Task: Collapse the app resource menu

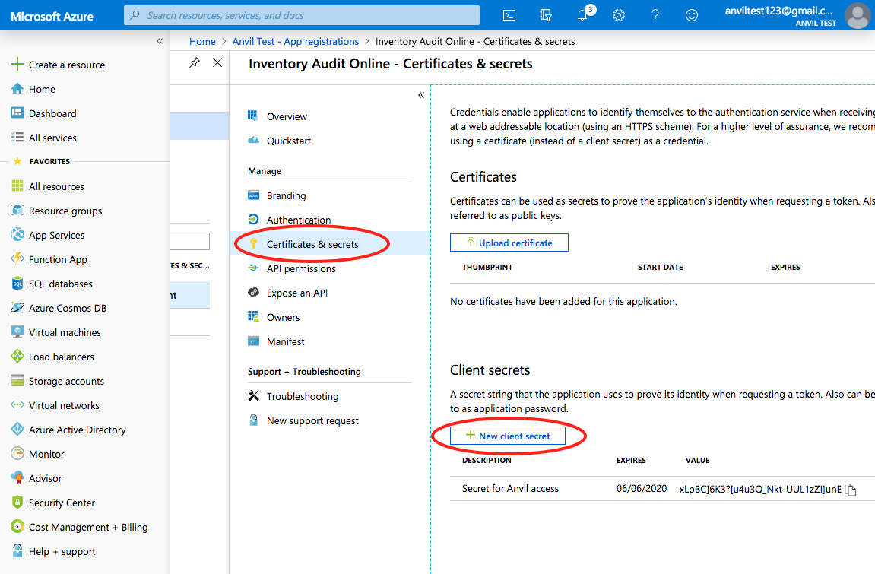Action: point(420,95)
